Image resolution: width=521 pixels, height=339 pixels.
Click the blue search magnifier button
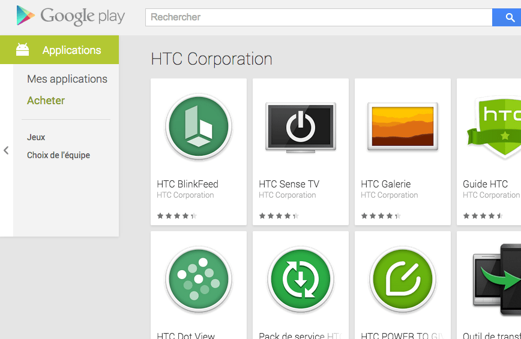507,17
